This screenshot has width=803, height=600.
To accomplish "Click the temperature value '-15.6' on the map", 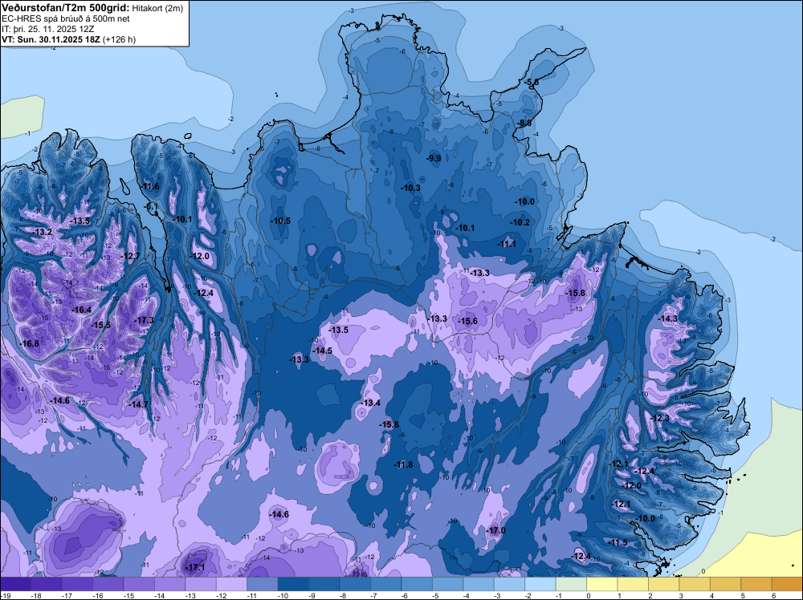I will [x=468, y=321].
